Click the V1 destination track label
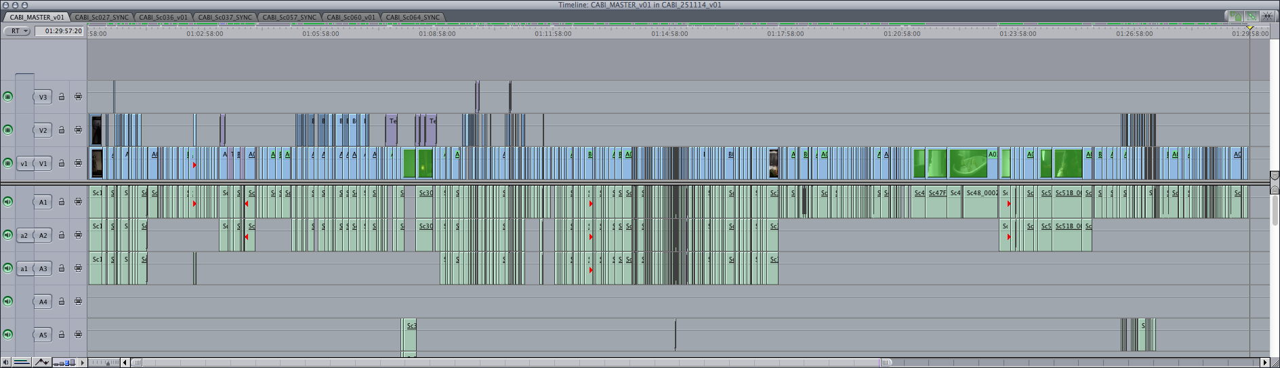The image size is (1280, 368). click(43, 163)
